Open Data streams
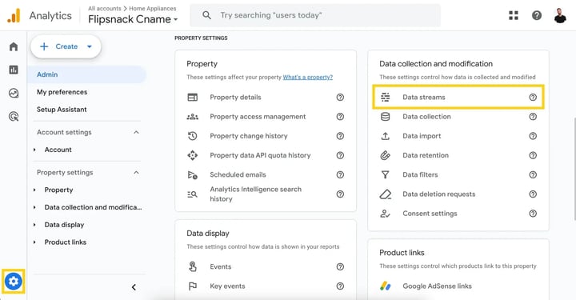576x300 pixels. [458, 98]
